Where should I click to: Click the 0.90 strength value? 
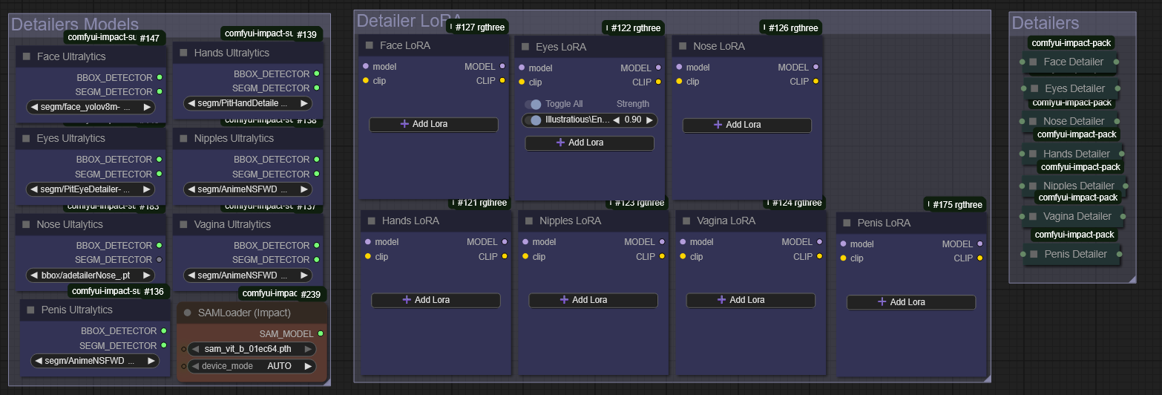click(633, 120)
